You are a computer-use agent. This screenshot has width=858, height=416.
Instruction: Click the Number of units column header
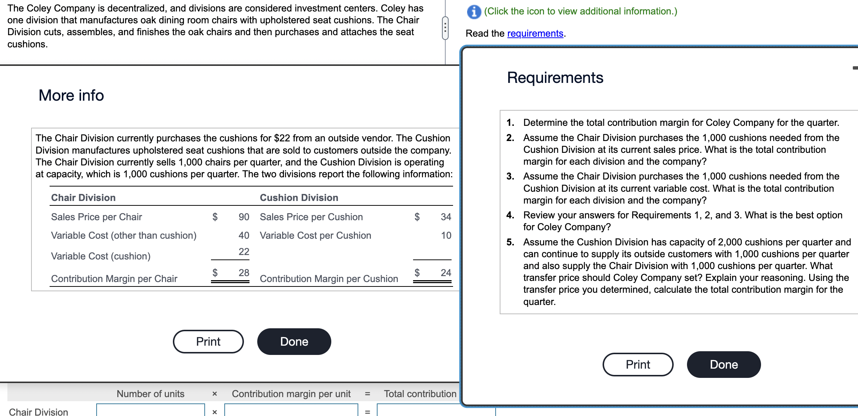150,394
